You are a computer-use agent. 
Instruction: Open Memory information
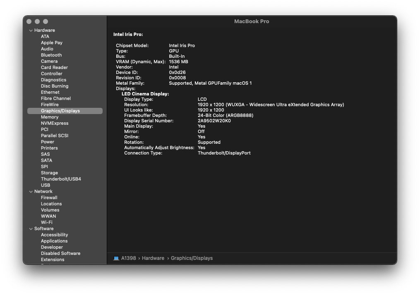[x=50, y=117]
